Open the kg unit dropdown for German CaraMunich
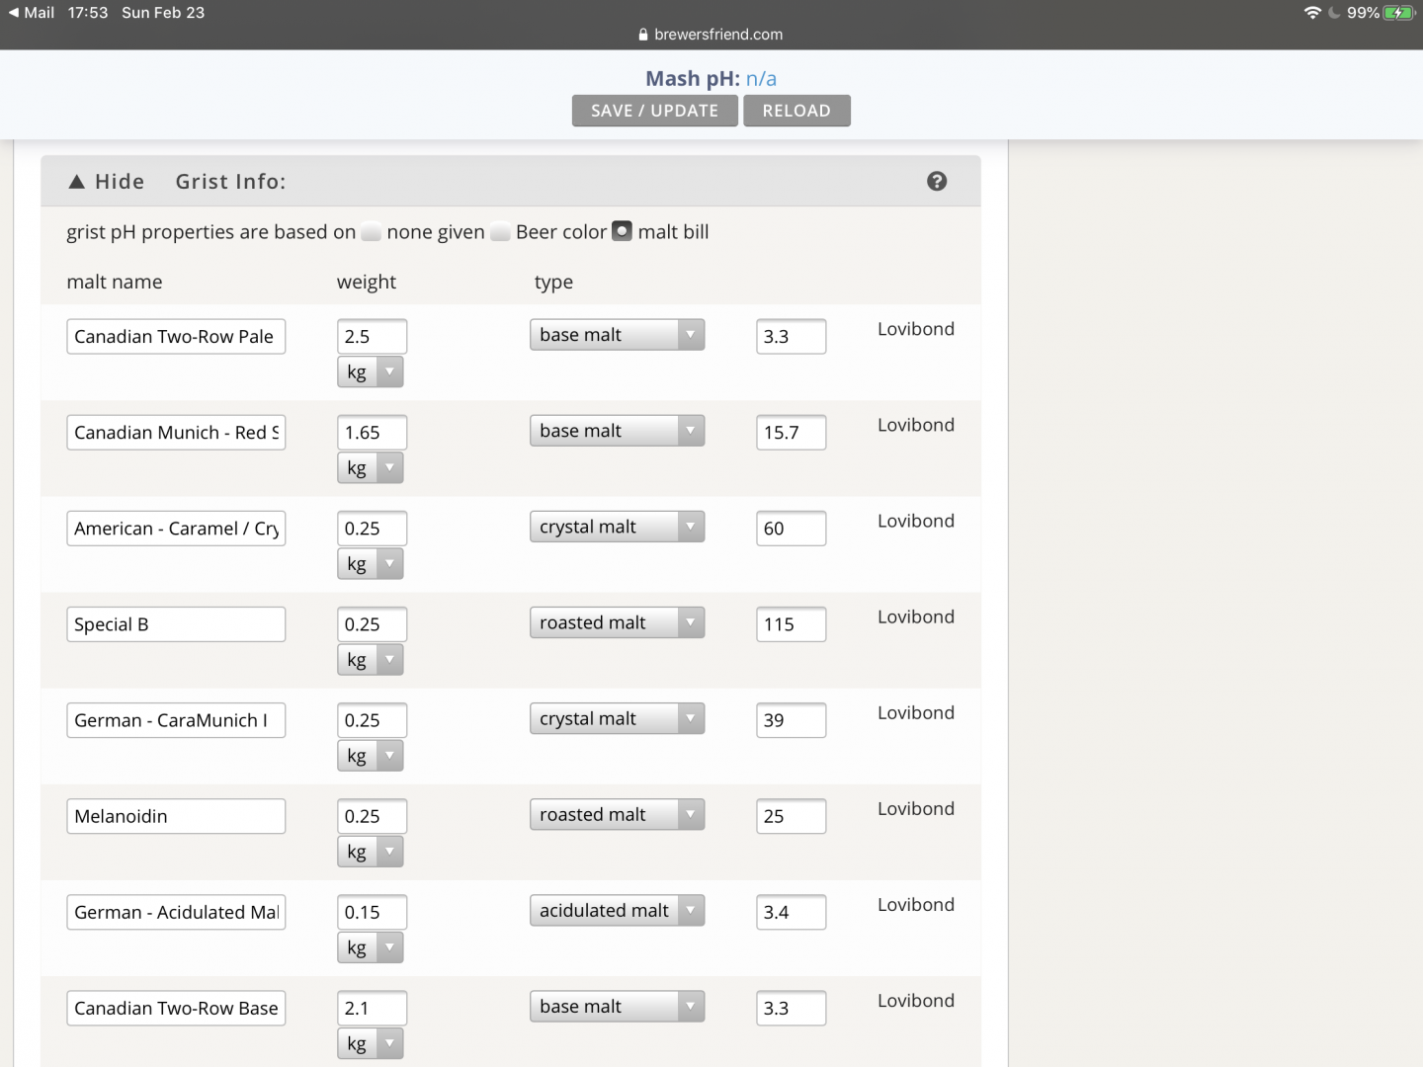 pyautogui.click(x=371, y=756)
